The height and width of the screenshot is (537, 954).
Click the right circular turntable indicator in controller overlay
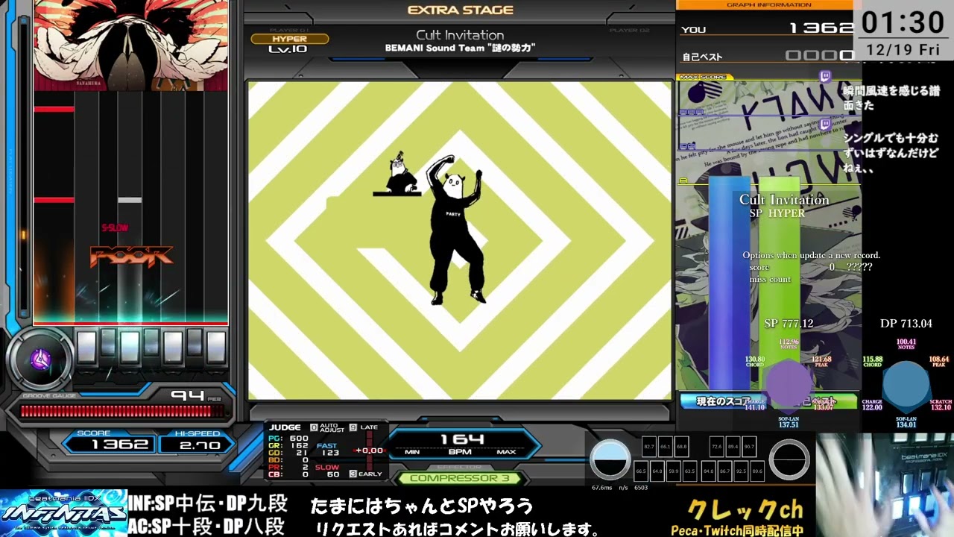click(789, 459)
